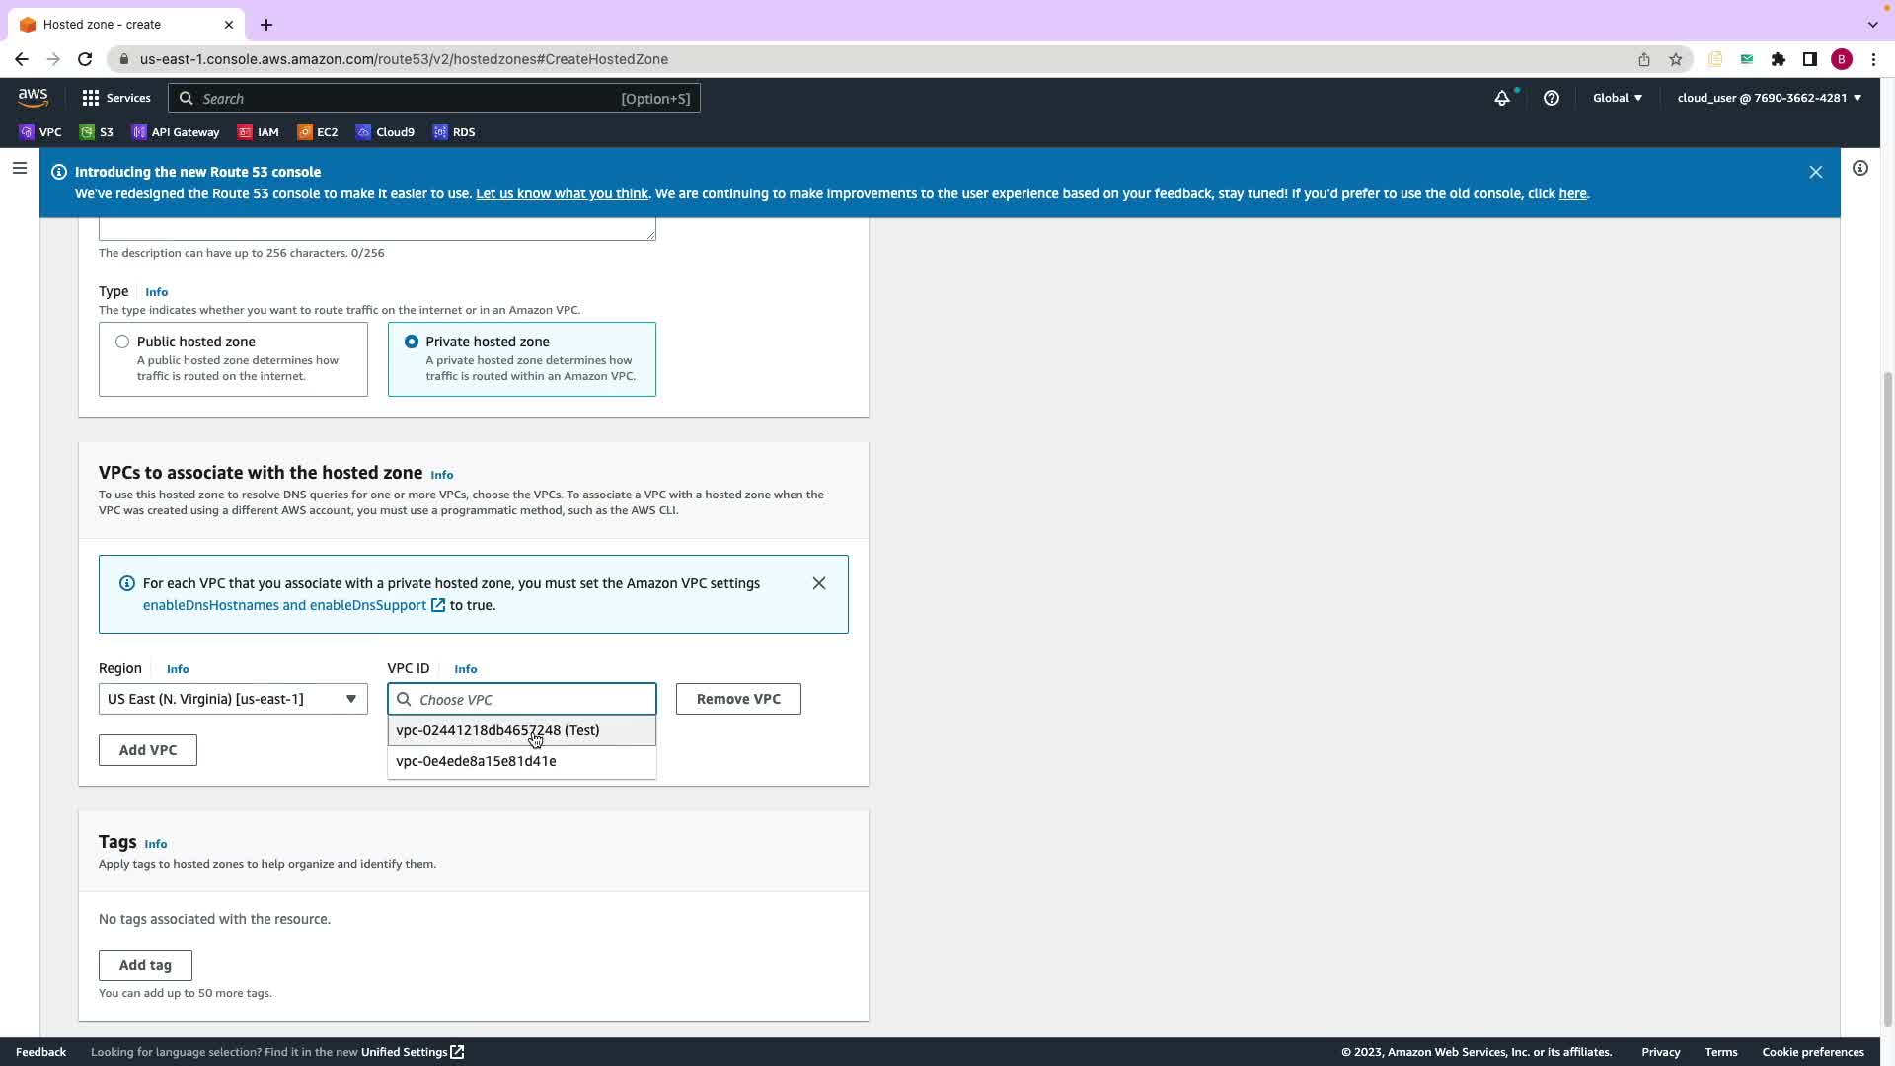Screen dimensions: 1895x1066
Task: Open the Cloud9 favorites shortcut
Action: tap(385, 132)
